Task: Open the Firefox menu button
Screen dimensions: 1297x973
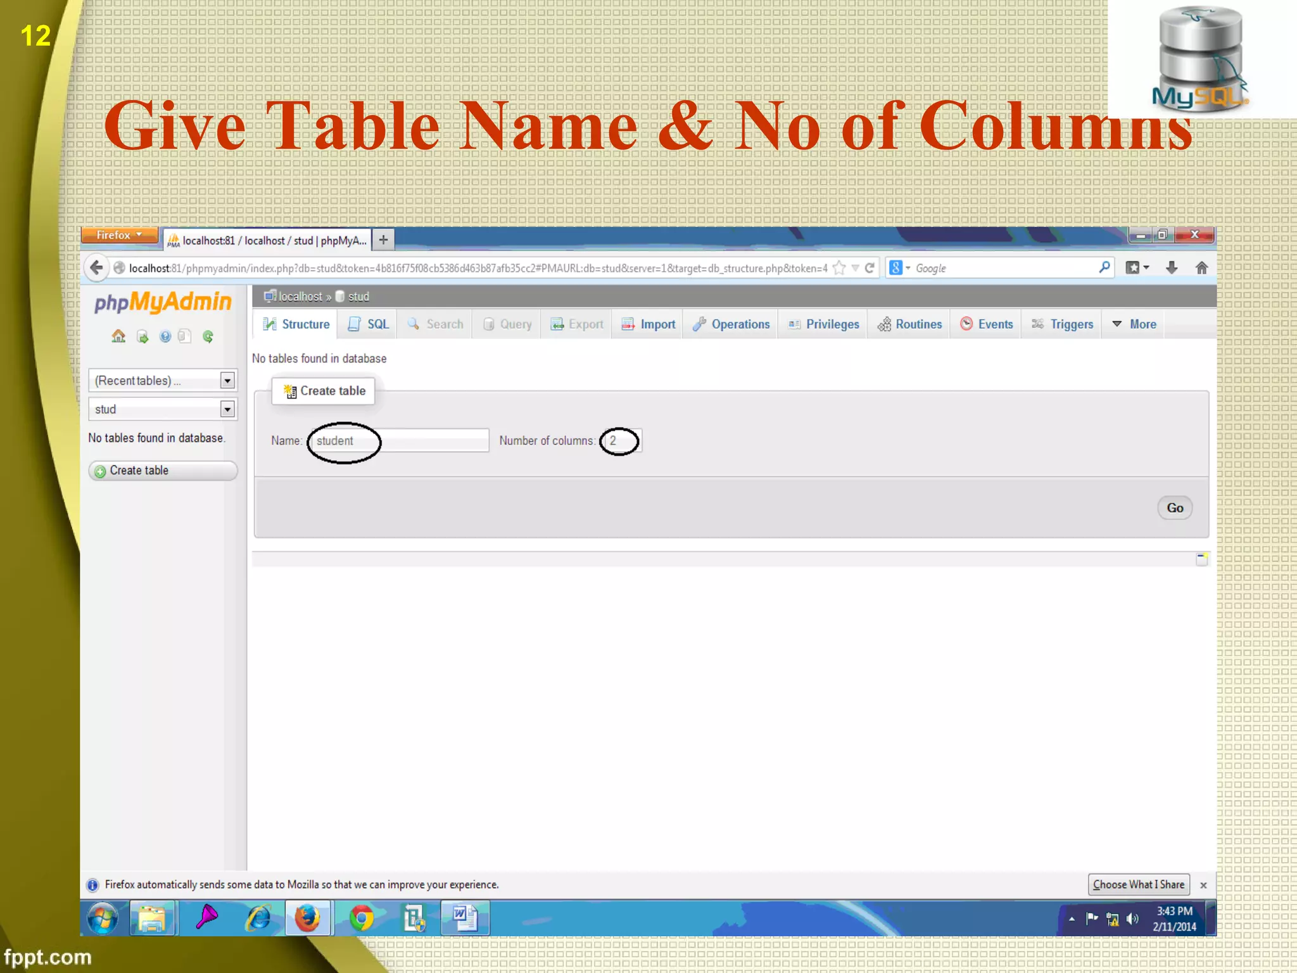Action: pos(119,235)
